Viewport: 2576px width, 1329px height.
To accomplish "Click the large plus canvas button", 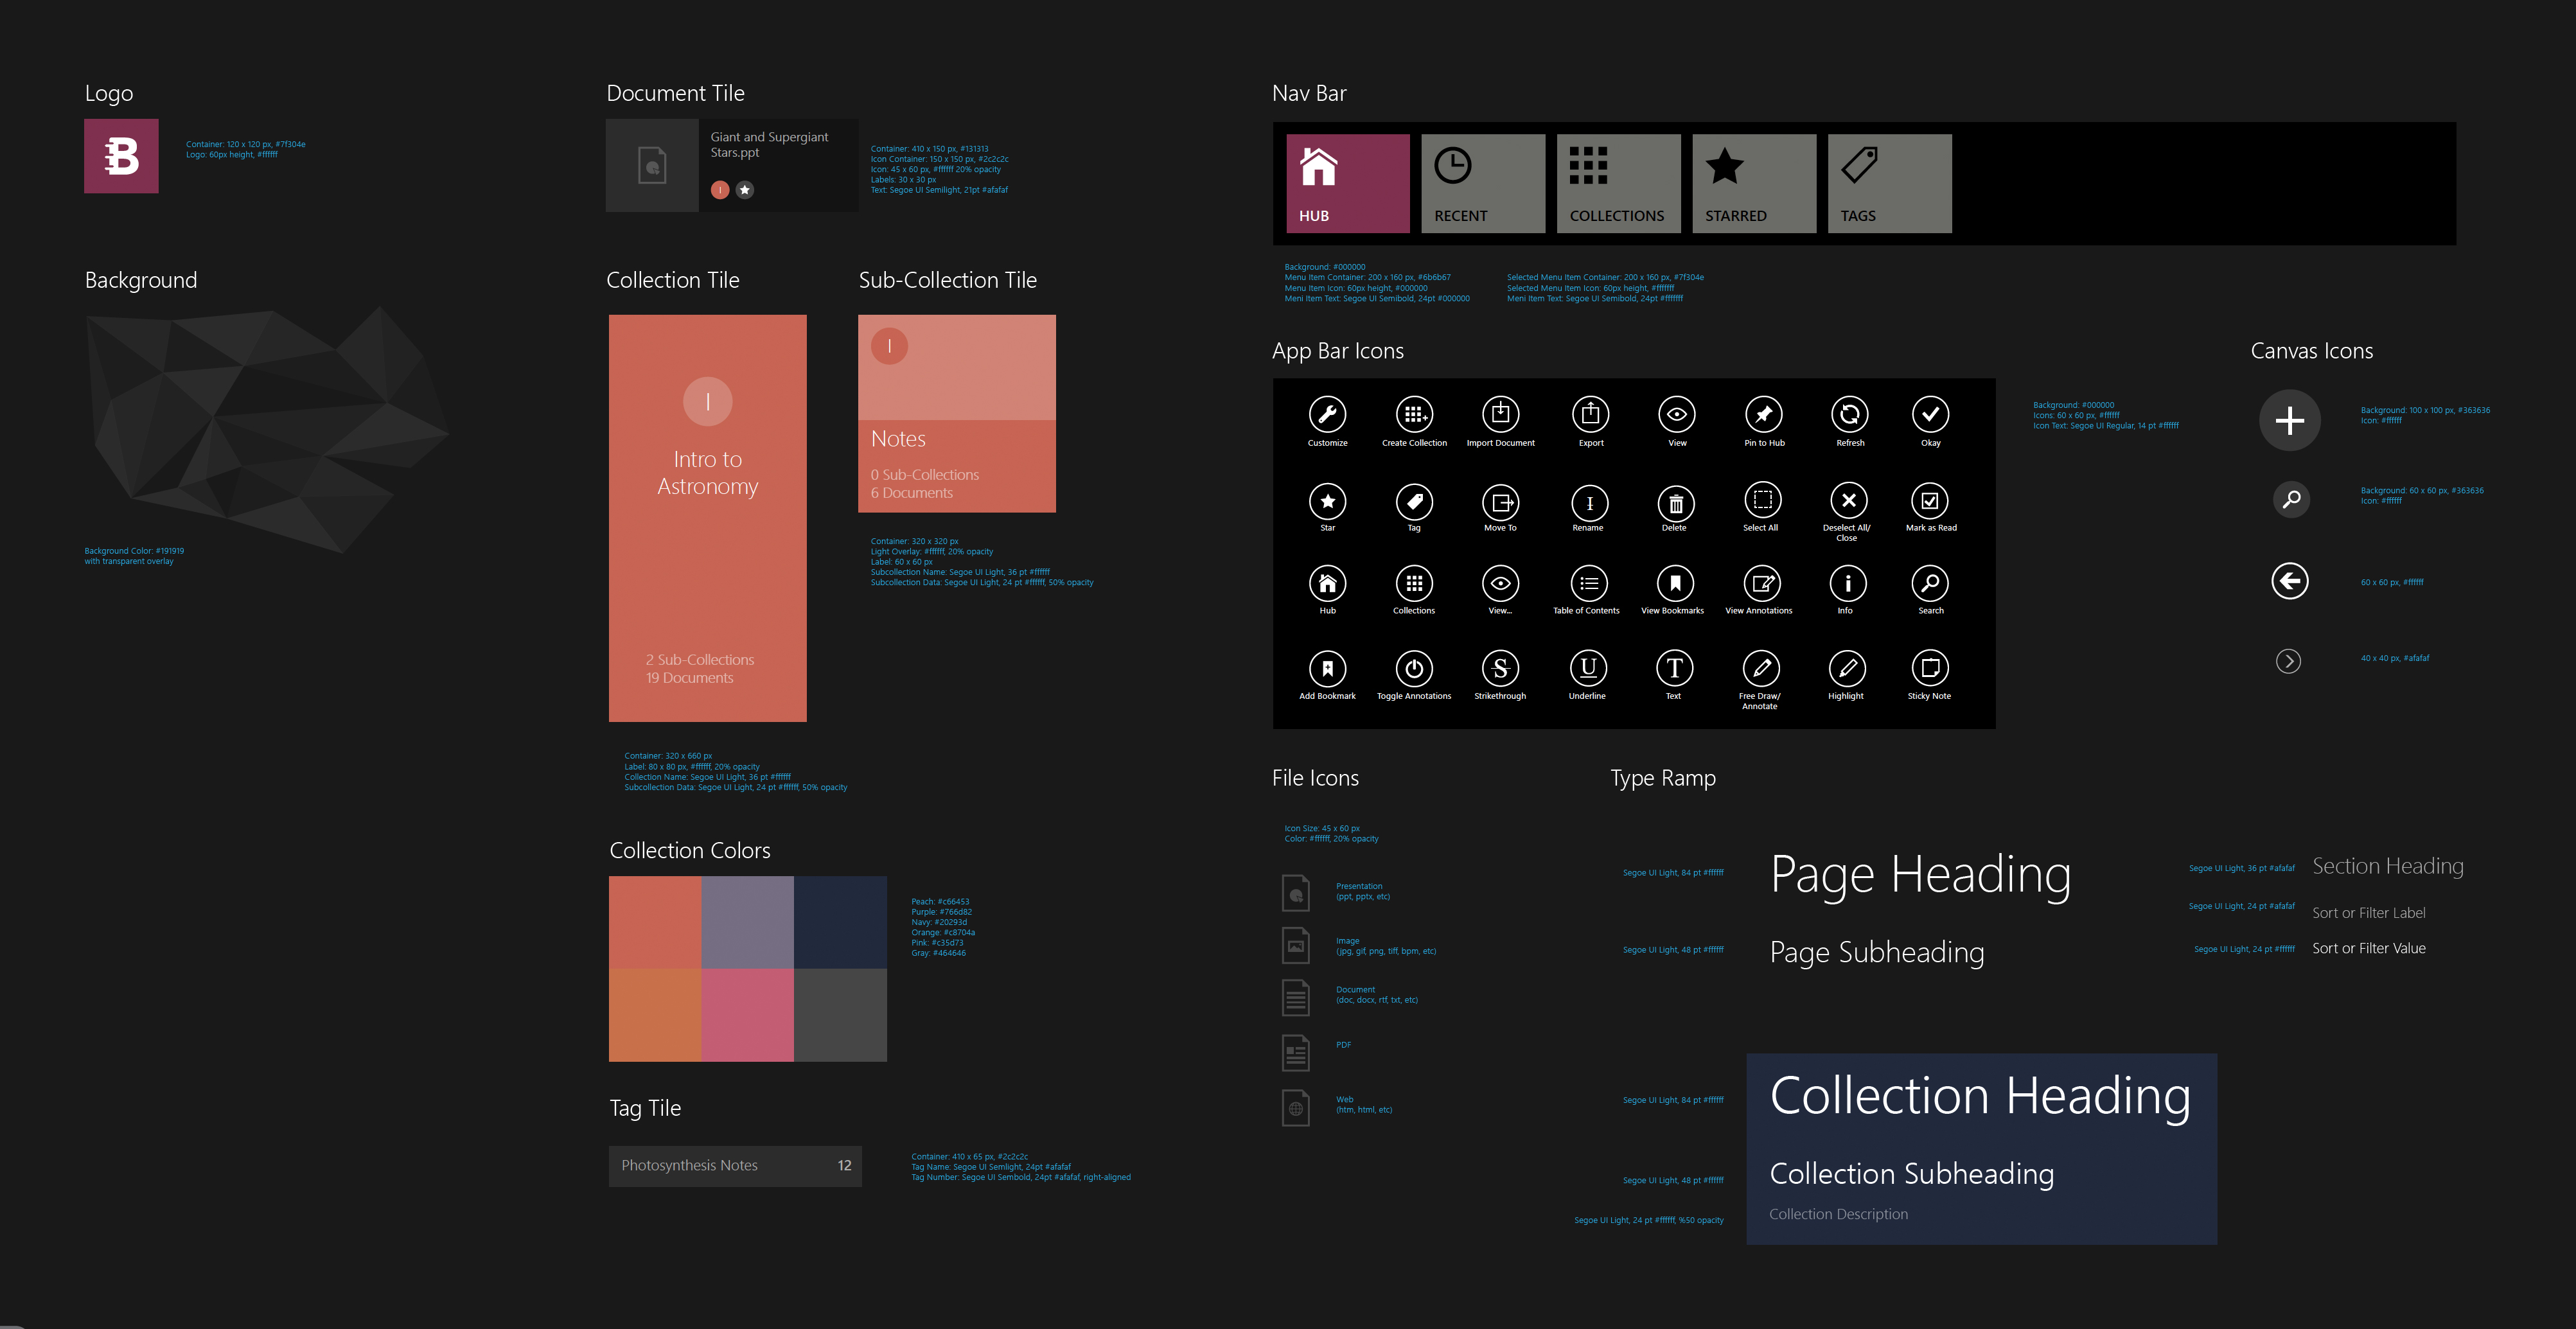I will (2289, 421).
